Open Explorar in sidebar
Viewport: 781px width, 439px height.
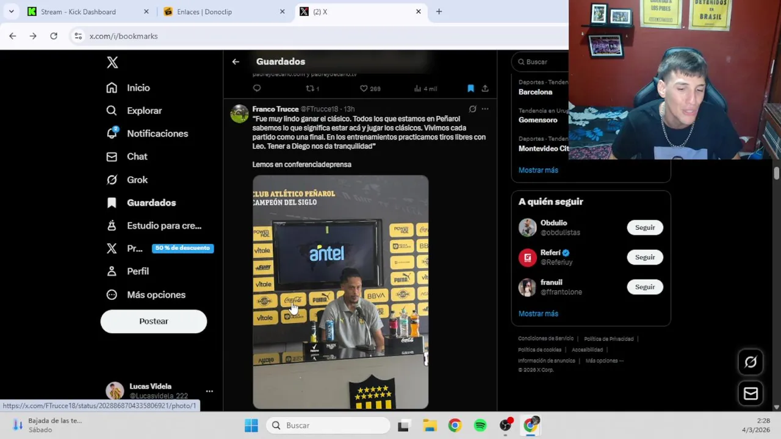(x=134, y=111)
